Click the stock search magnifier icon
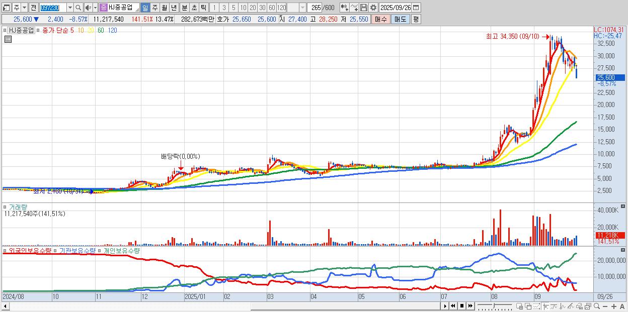This screenshot has height=312, width=628. tap(78, 8)
